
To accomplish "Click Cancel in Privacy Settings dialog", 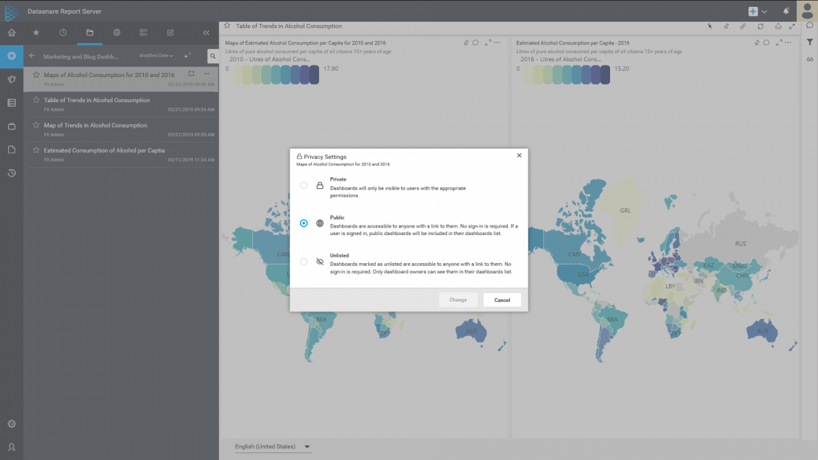I will 502,300.
